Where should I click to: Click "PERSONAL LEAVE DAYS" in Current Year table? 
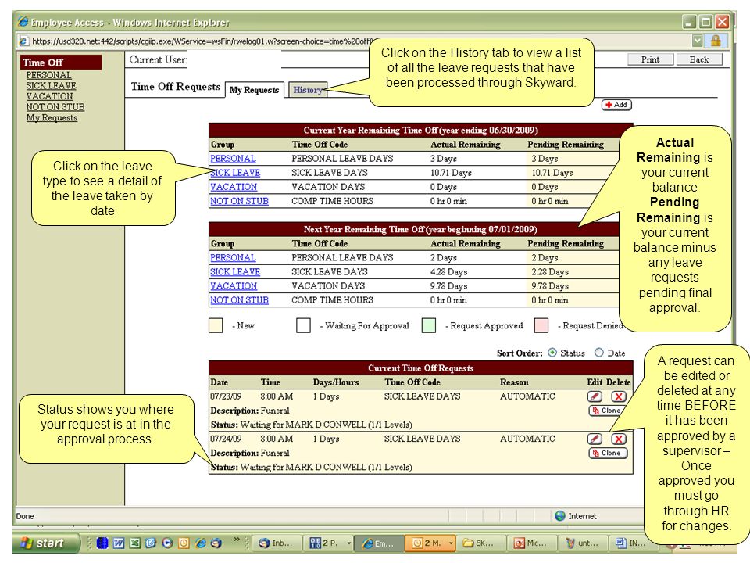(x=342, y=159)
